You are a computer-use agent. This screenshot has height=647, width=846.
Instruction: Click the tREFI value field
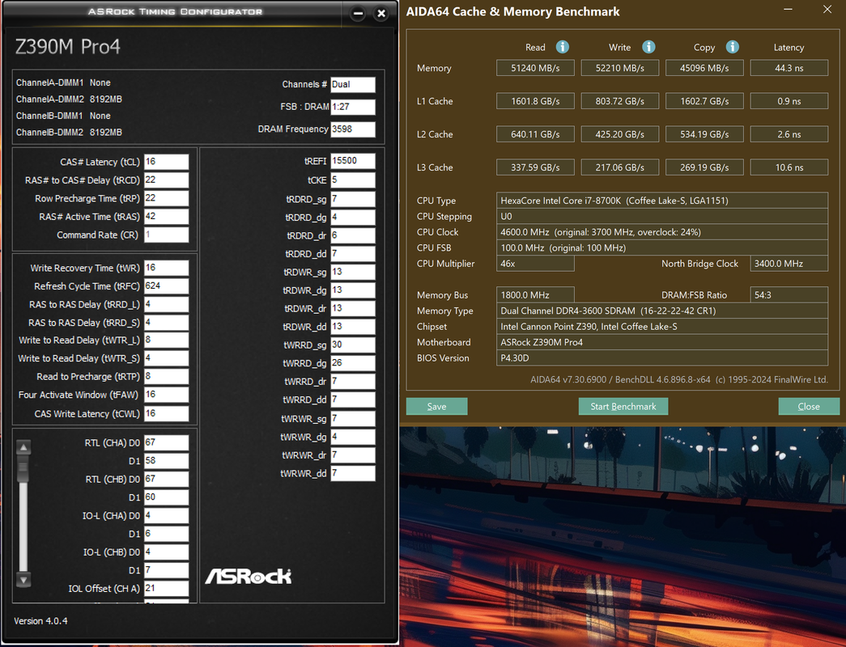click(352, 161)
